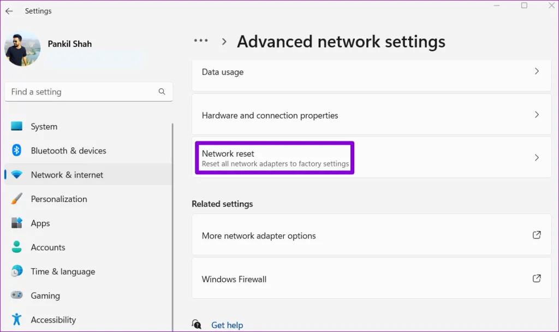Open Hardware and connection properties chevron
Image resolution: width=559 pixels, height=332 pixels.
537,115
